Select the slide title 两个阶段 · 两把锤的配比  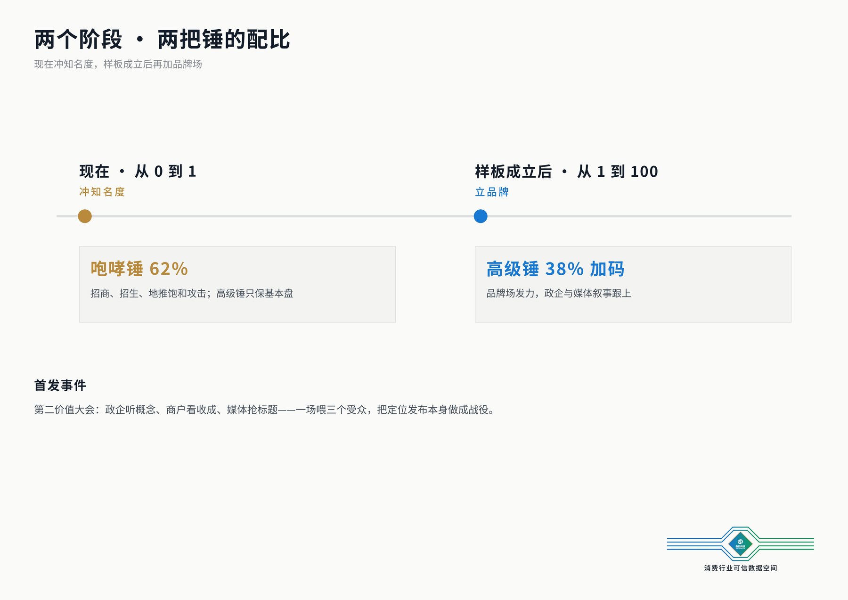pyautogui.click(x=162, y=40)
